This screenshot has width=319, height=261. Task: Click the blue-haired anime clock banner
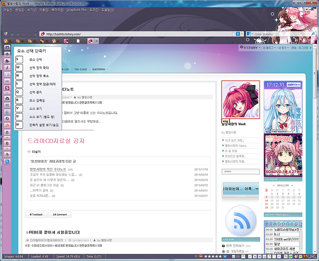283,107
